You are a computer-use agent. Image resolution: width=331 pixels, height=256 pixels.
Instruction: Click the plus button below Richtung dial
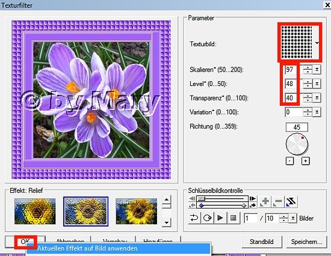306,161
